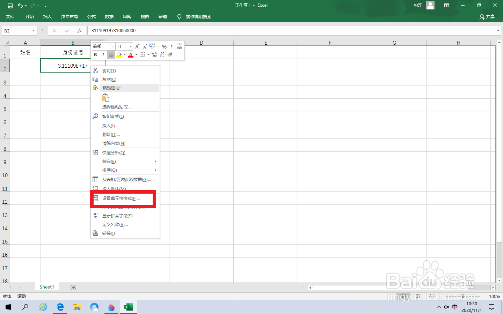Apply red font color to cell

pos(131,55)
